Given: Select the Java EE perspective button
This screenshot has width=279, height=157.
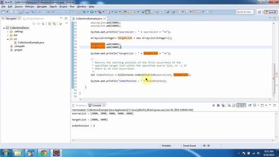Looking at the screenshot, I should (270, 12).
